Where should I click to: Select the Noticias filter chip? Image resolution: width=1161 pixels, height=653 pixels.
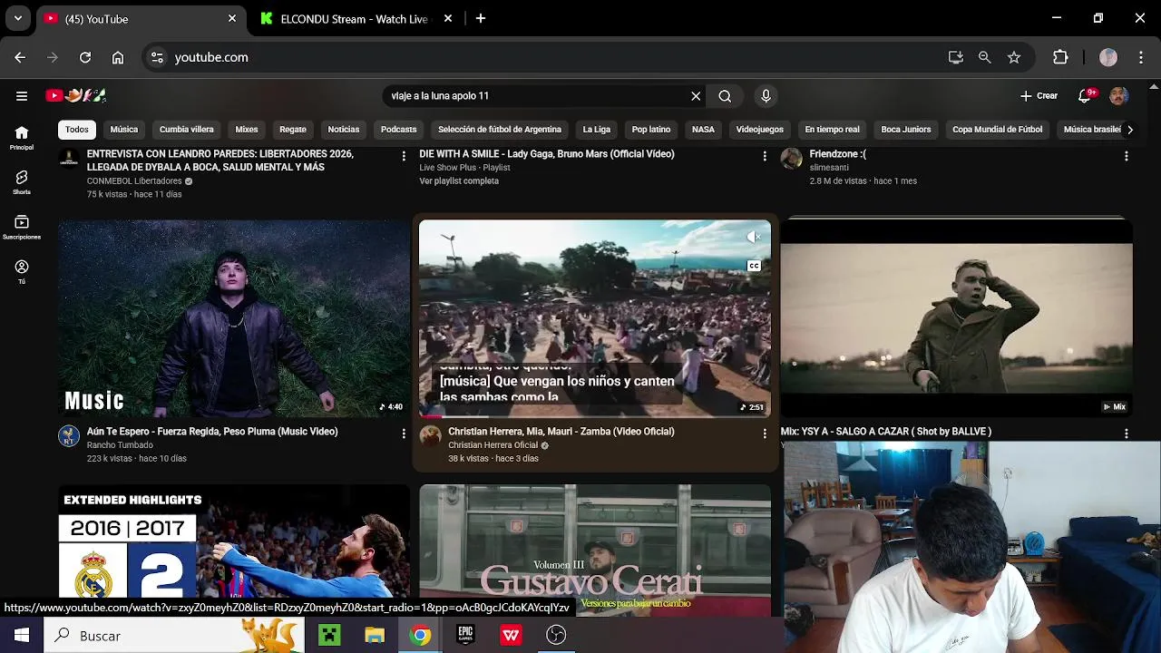pyautogui.click(x=344, y=129)
